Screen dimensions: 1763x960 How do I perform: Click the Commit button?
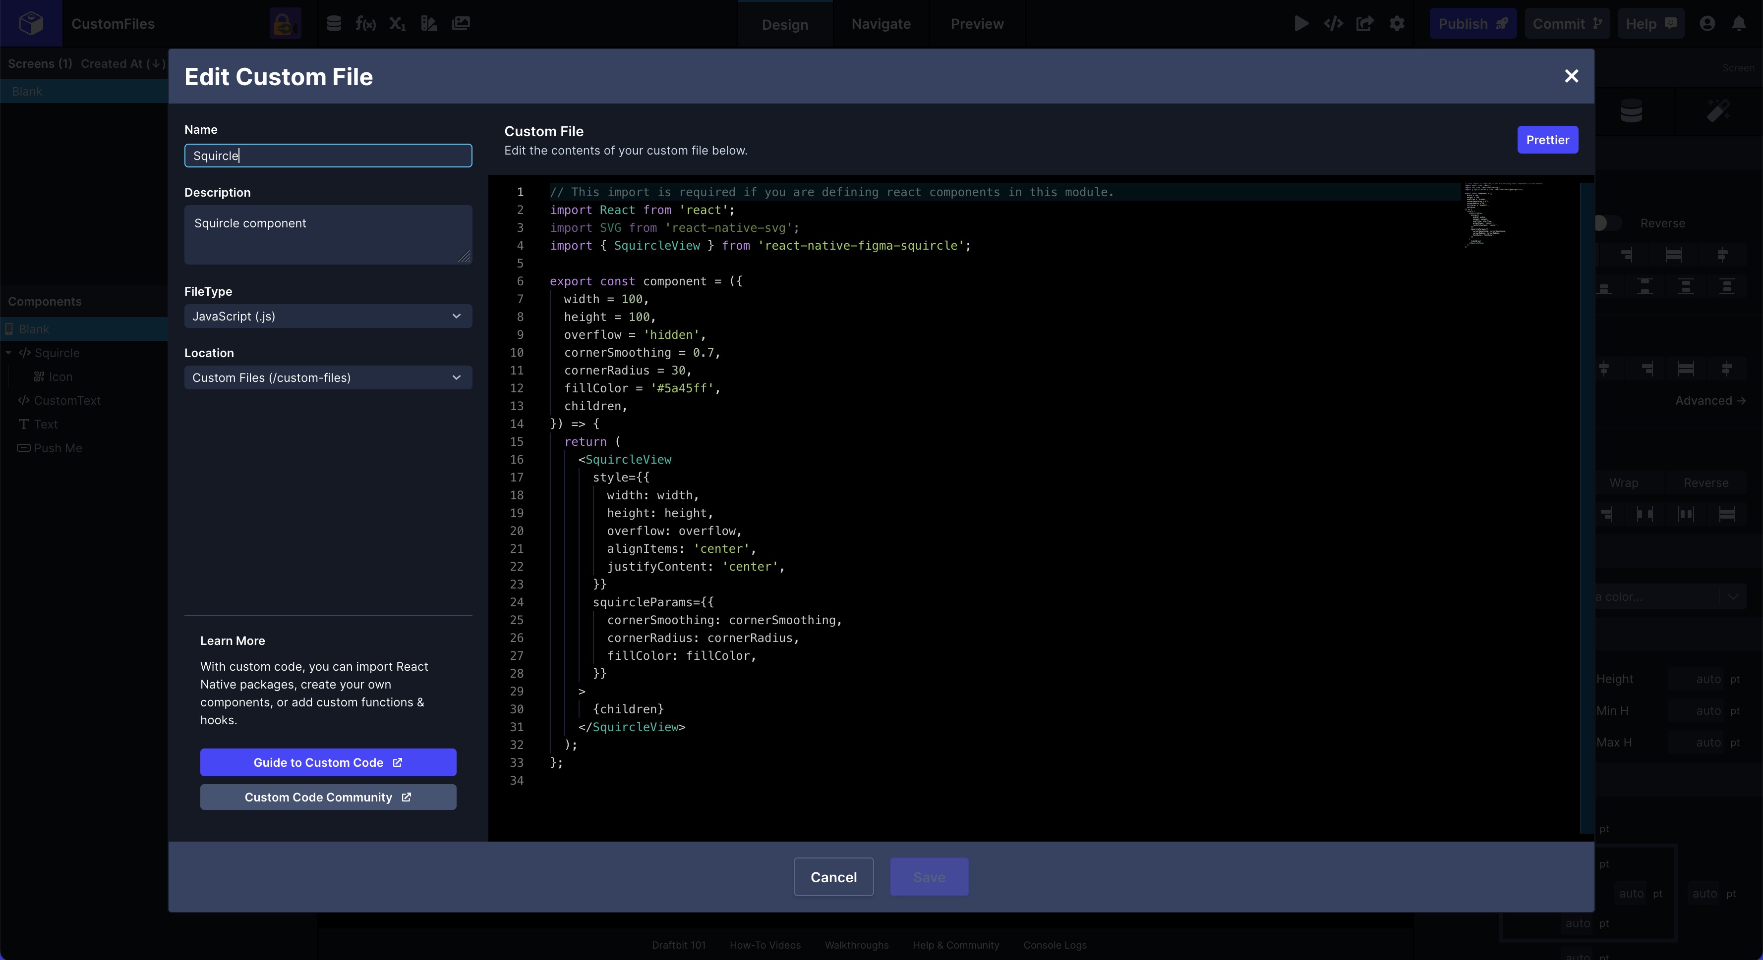pos(1567,24)
